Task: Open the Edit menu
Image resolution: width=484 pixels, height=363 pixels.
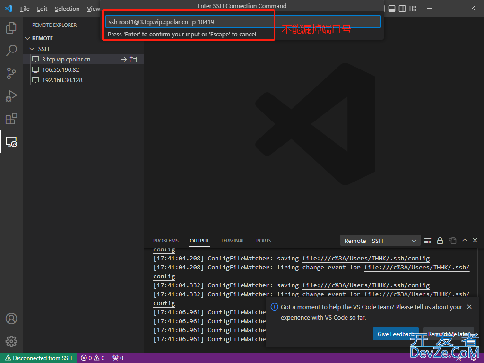Action: pos(42,9)
